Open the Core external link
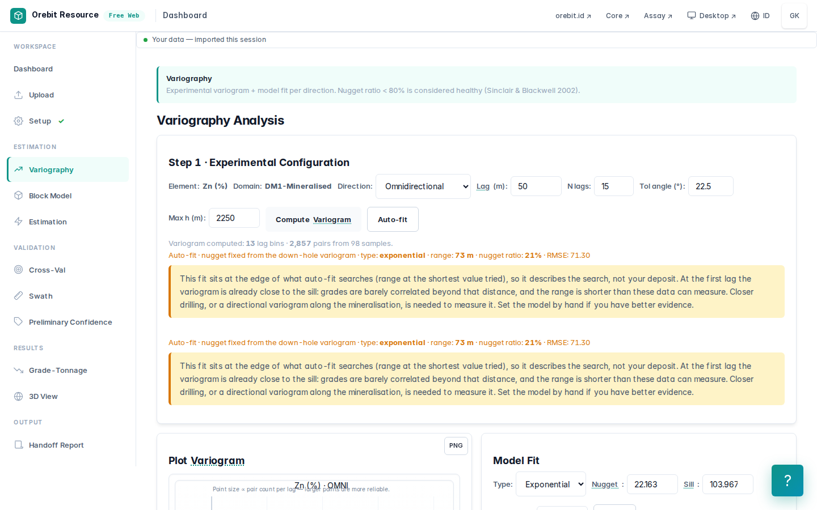Screen dimensions: 817x510 coord(617,16)
